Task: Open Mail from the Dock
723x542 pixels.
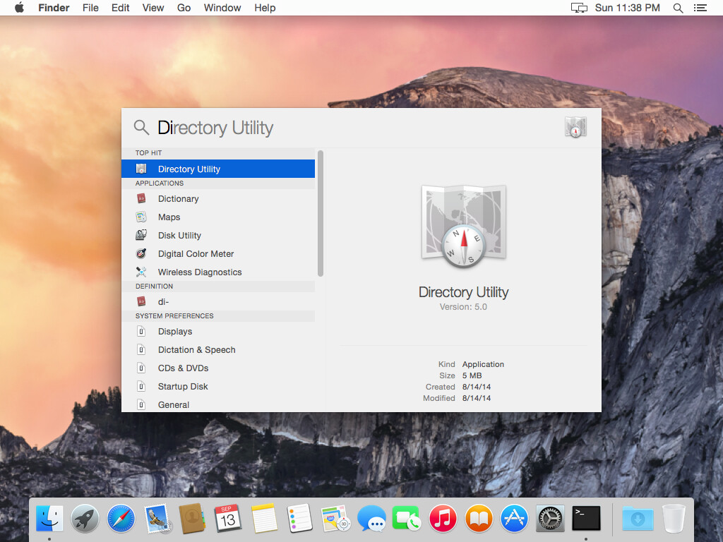Action: click(156, 518)
